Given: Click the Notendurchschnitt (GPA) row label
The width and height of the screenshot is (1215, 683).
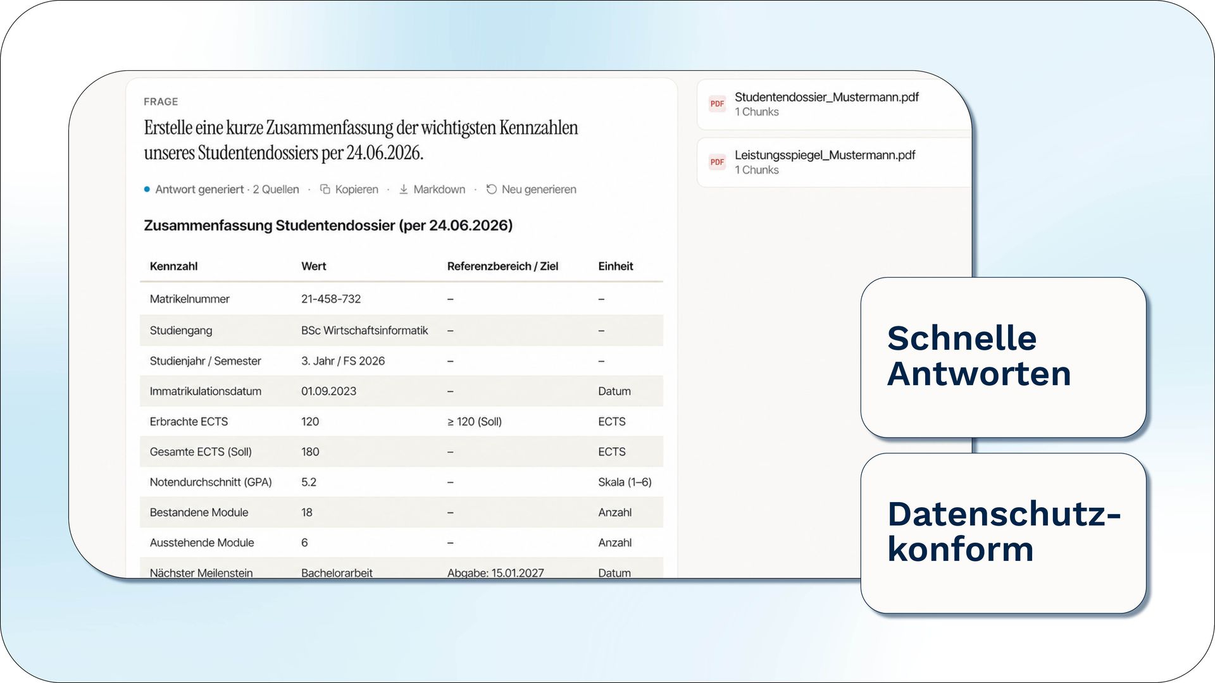Looking at the screenshot, I should click(x=210, y=483).
